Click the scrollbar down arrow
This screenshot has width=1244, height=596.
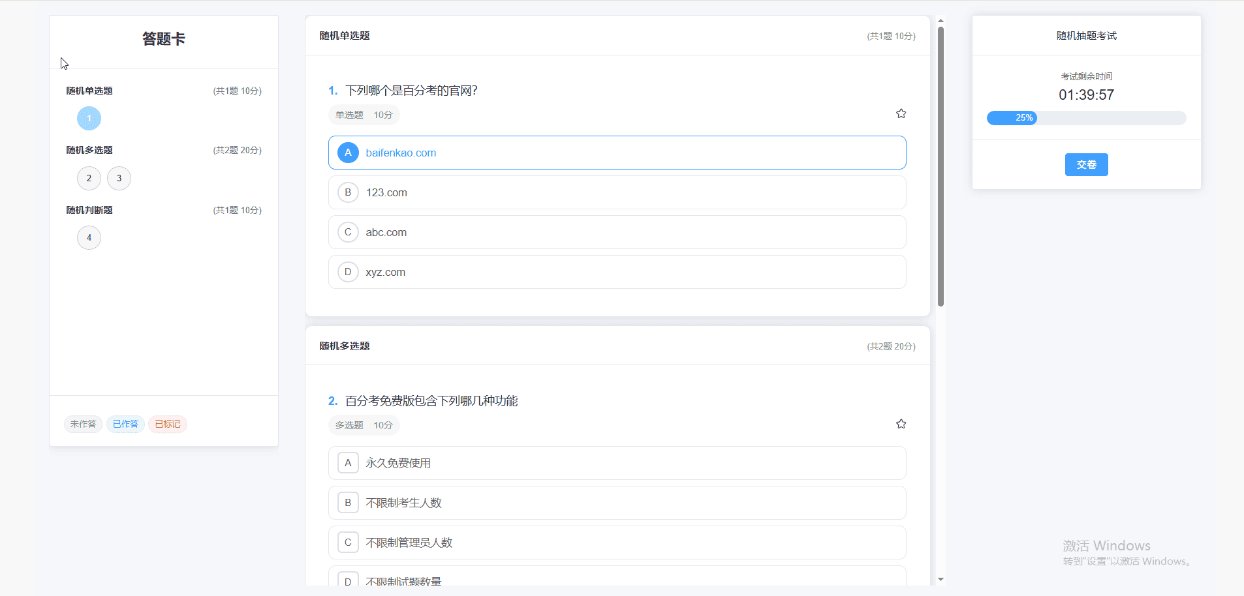click(x=940, y=578)
